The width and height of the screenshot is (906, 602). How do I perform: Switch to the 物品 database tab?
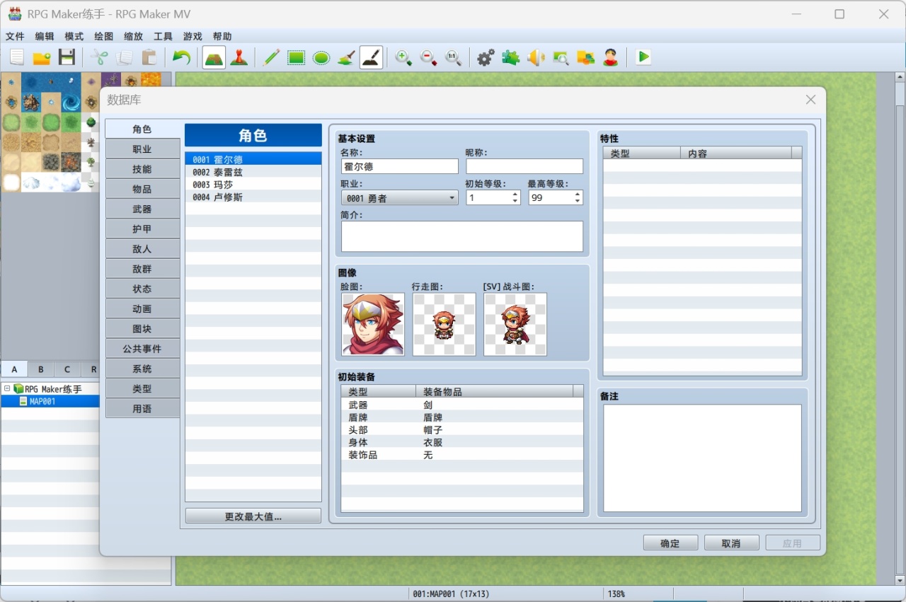[x=142, y=189]
